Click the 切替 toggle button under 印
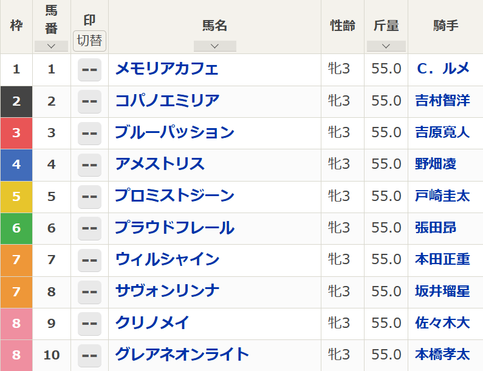Viewport: 483px width, 371px height. (89, 41)
